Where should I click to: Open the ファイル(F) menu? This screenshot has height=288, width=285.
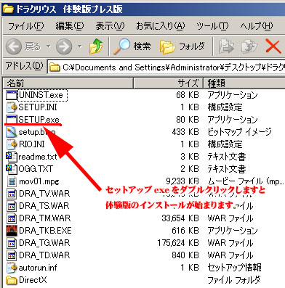[x=25, y=25]
